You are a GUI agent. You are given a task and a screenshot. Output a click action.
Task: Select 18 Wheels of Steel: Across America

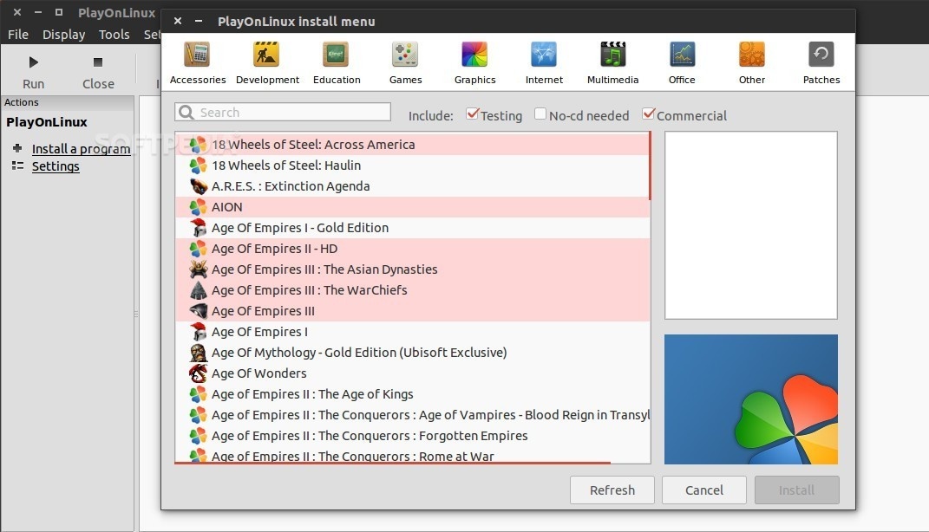[x=412, y=145]
